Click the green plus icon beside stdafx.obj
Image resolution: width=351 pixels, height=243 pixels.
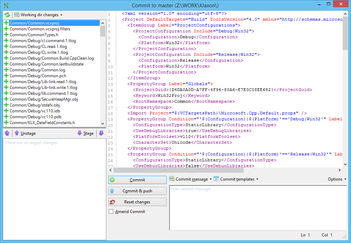6,105
